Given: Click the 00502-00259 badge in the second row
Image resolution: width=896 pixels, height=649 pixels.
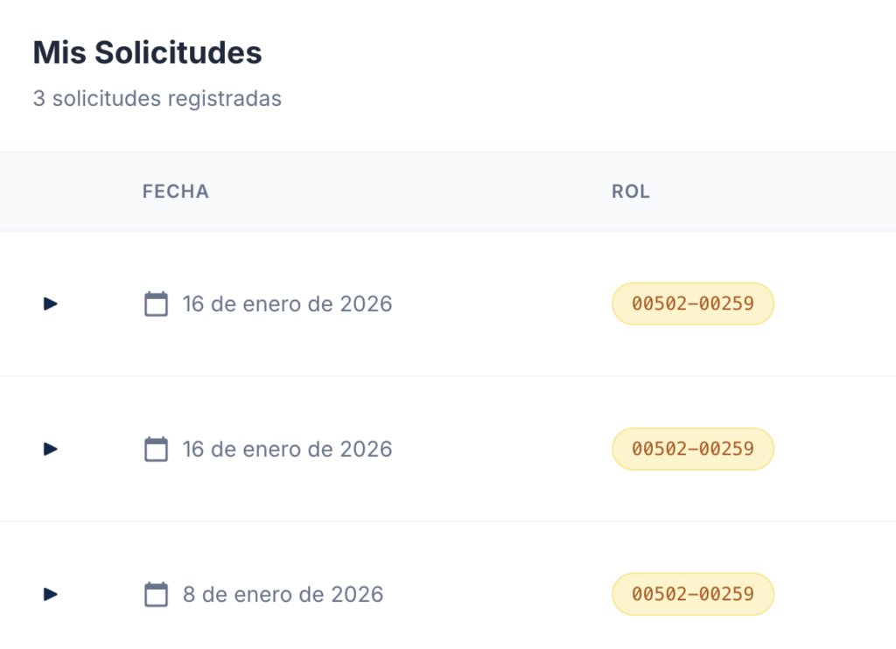Looking at the screenshot, I should (692, 450).
